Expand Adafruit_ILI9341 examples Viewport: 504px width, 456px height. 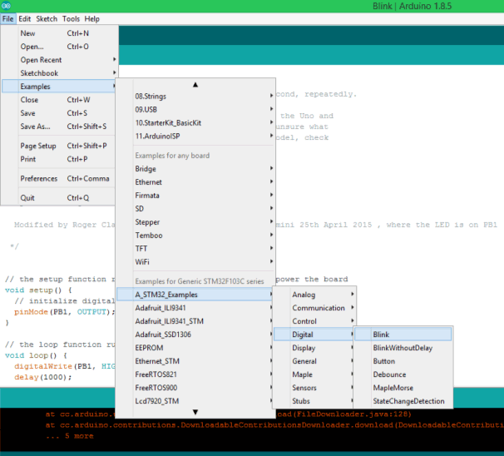[x=195, y=308]
